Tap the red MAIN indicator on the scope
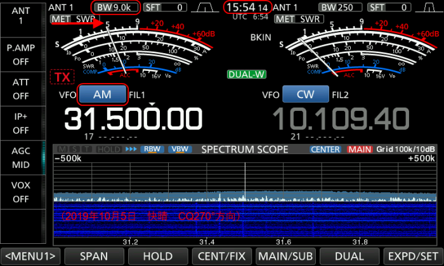 click(x=360, y=149)
